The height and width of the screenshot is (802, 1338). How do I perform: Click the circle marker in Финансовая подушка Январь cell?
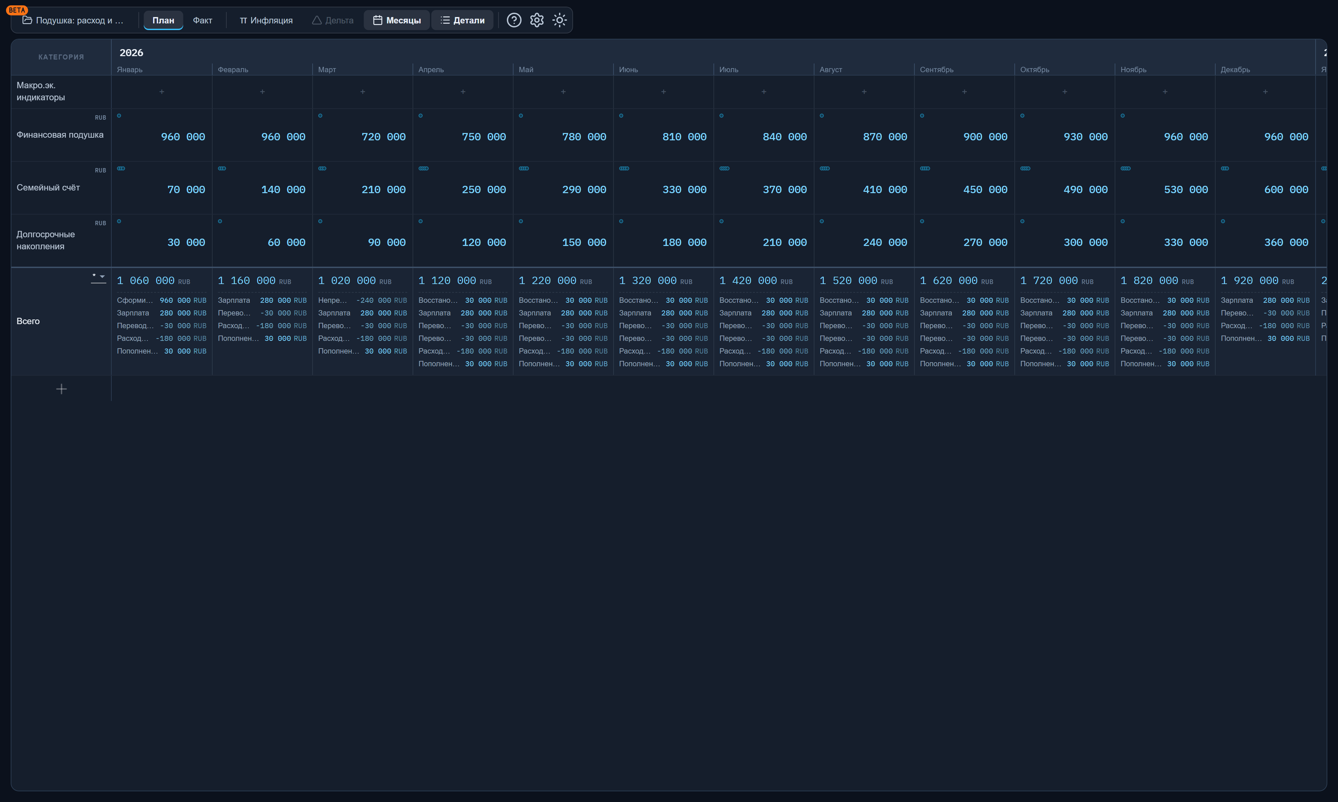coord(119,116)
